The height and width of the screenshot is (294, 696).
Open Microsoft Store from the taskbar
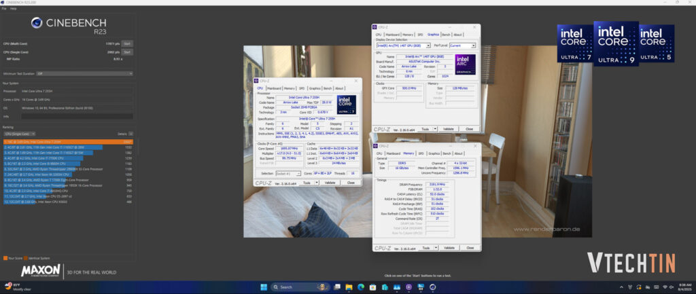point(373,287)
